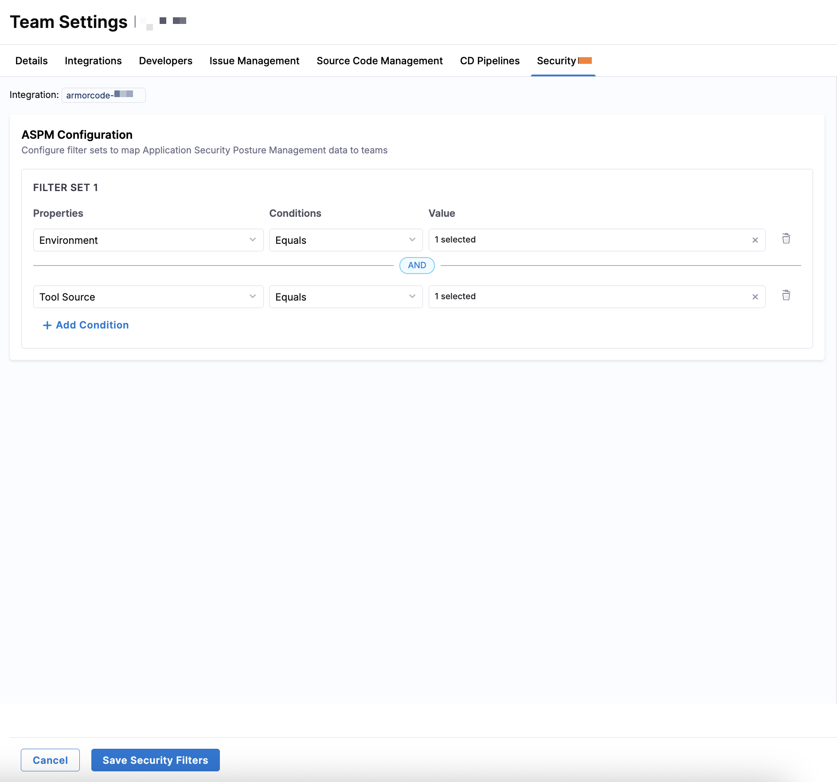Viewport: 837px width, 782px height.
Task: Open the Tool Source value selector field
Action: (x=585, y=297)
